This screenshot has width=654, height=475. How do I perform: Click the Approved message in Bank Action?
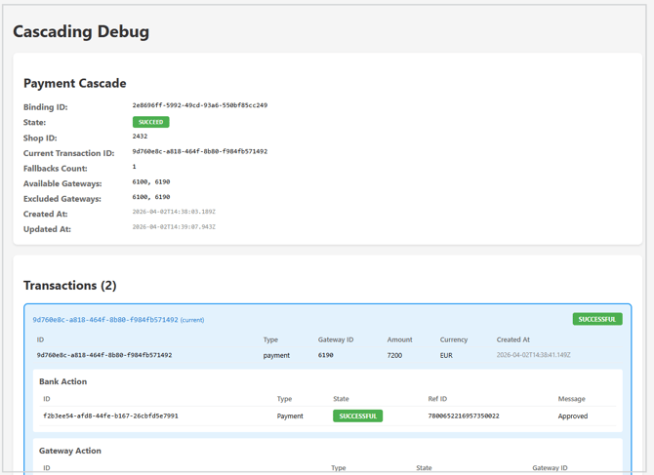point(573,416)
